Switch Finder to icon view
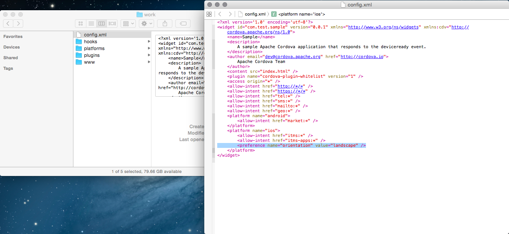This screenshot has height=234, width=509. (80, 24)
